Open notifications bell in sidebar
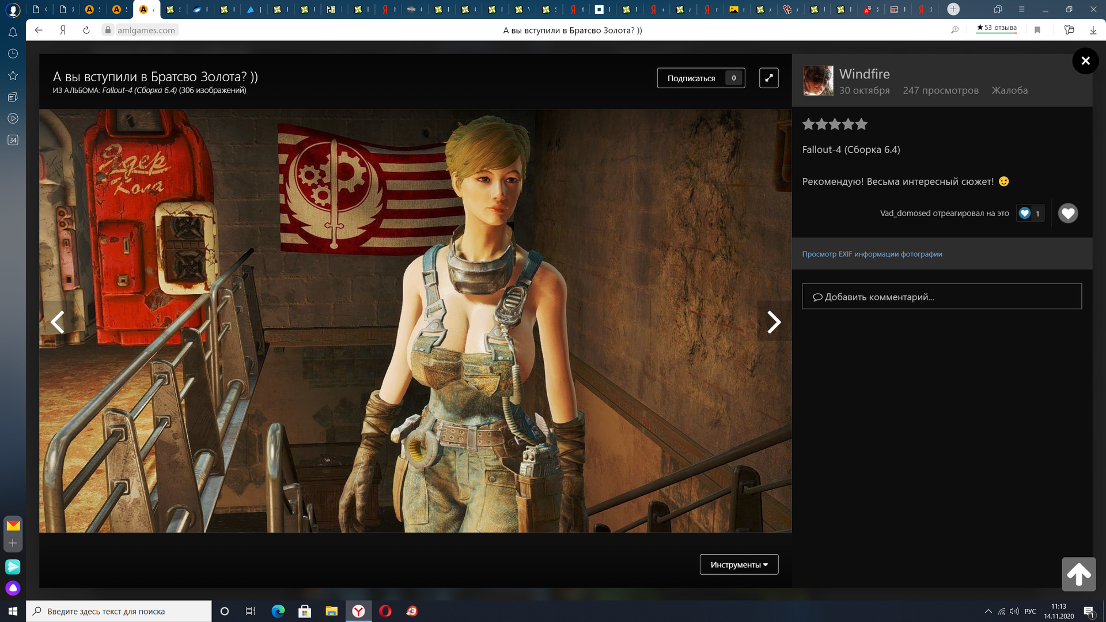This screenshot has width=1106, height=622. click(13, 32)
